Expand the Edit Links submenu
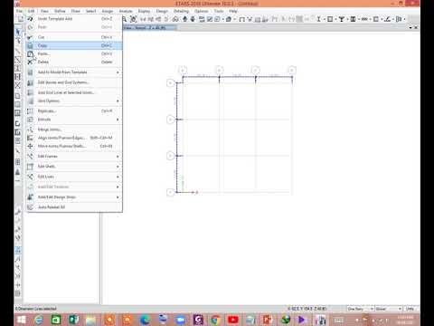 point(74,177)
